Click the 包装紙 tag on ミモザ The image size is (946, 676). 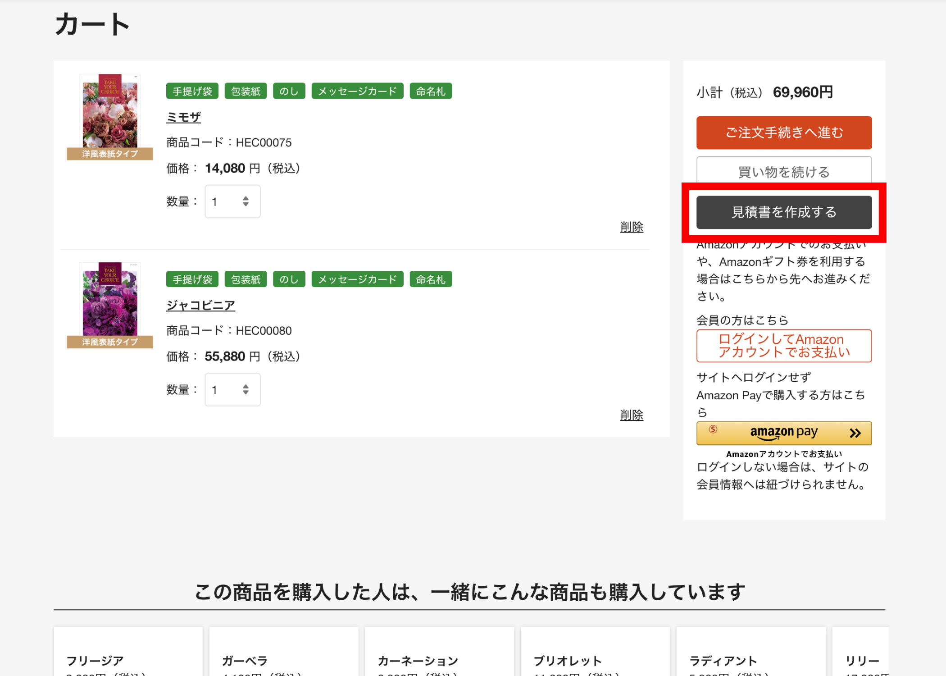pos(246,91)
